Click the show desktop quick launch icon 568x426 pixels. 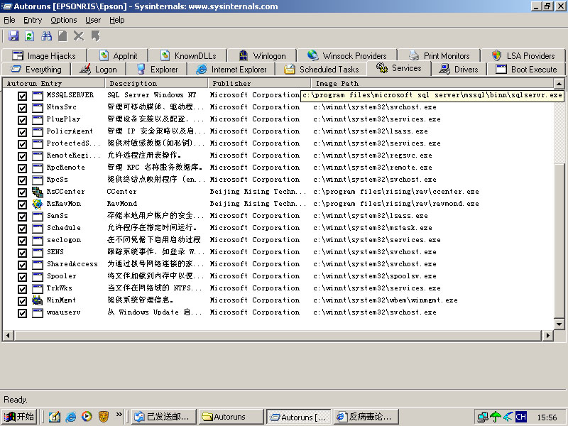pyautogui.click(x=55, y=417)
